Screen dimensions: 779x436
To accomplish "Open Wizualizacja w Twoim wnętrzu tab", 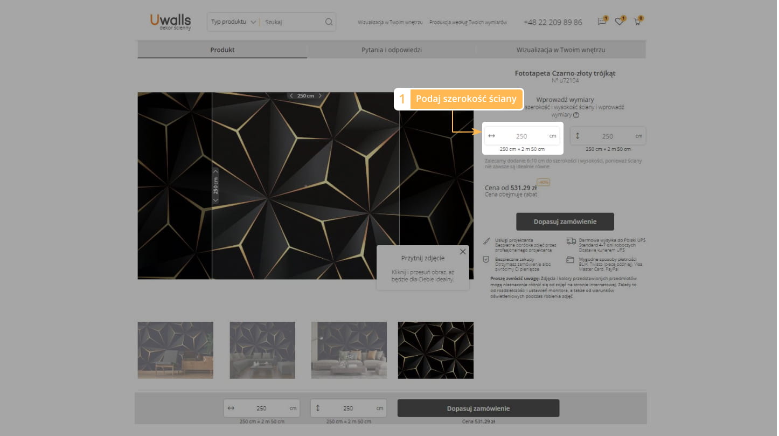I will pyautogui.click(x=560, y=50).
